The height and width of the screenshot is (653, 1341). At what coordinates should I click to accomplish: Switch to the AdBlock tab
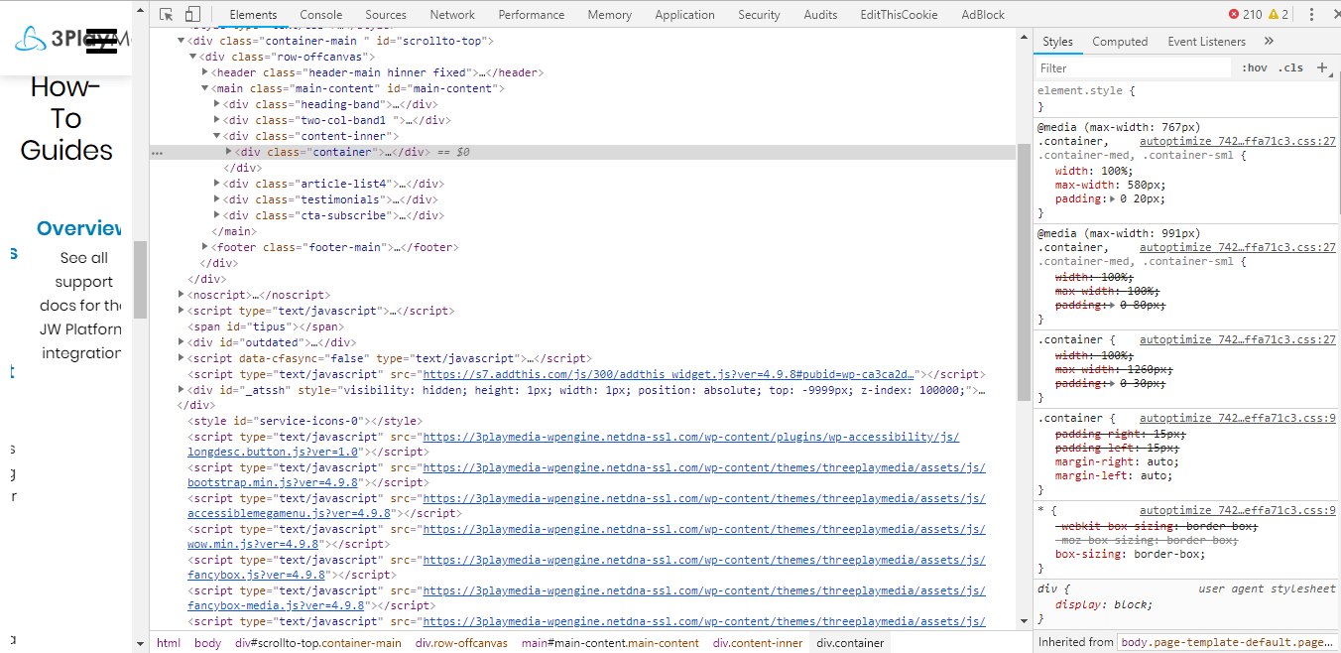(983, 15)
